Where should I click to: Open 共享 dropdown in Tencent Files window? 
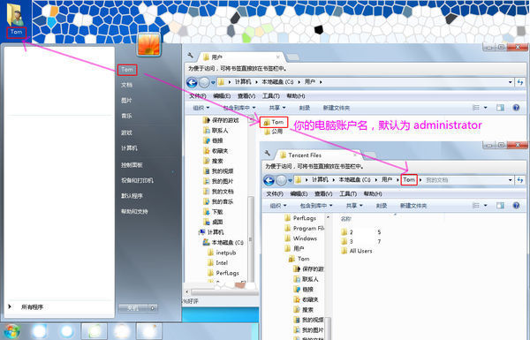tap(354, 206)
